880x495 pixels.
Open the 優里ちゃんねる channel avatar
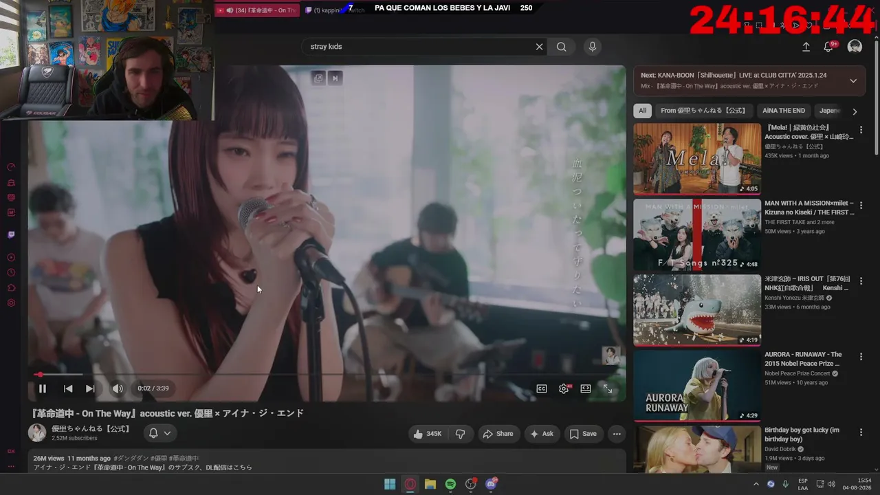tap(37, 432)
